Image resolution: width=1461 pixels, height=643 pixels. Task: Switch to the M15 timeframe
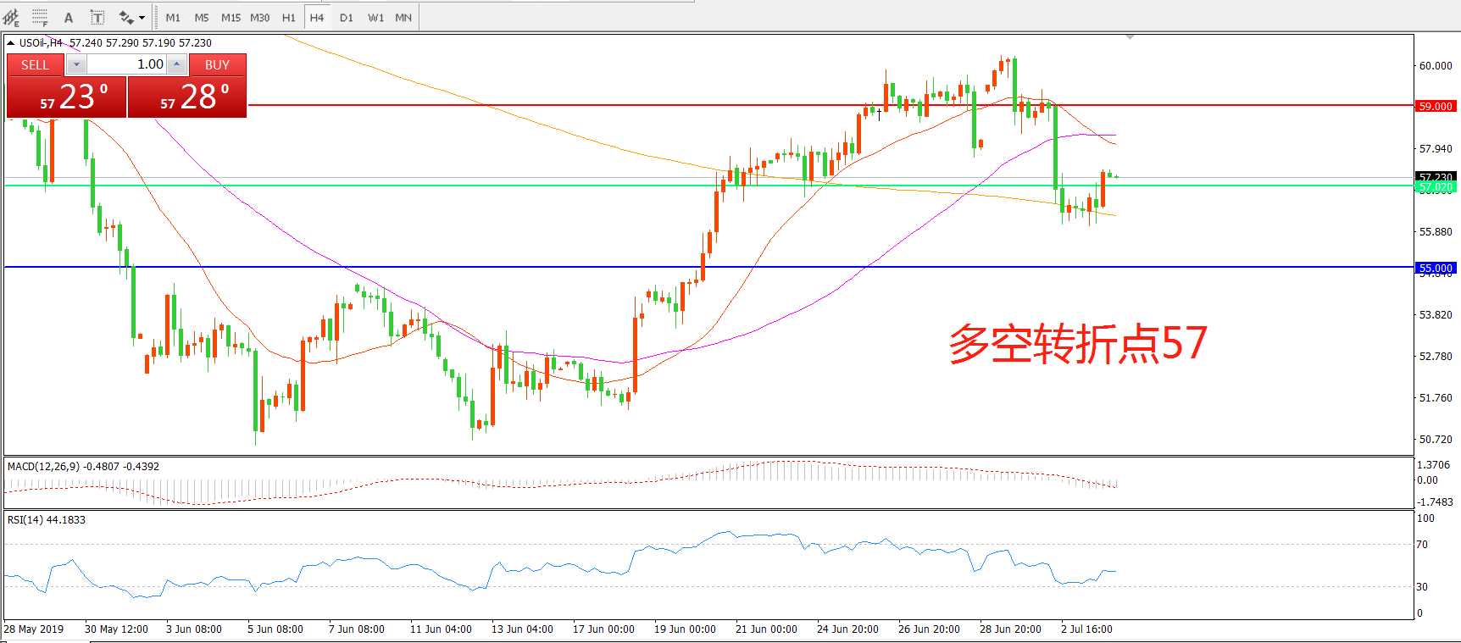231,18
